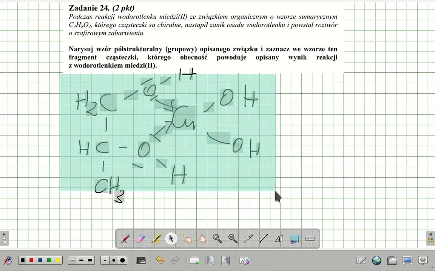The width and height of the screenshot is (435, 271).
Task: Pick the black pen color
Action: [x=23, y=260]
